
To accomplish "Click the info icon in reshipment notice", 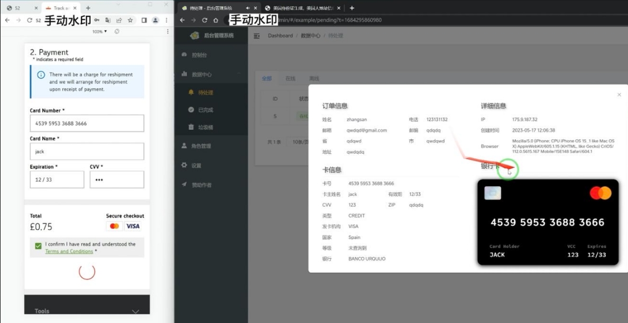I will click(41, 75).
